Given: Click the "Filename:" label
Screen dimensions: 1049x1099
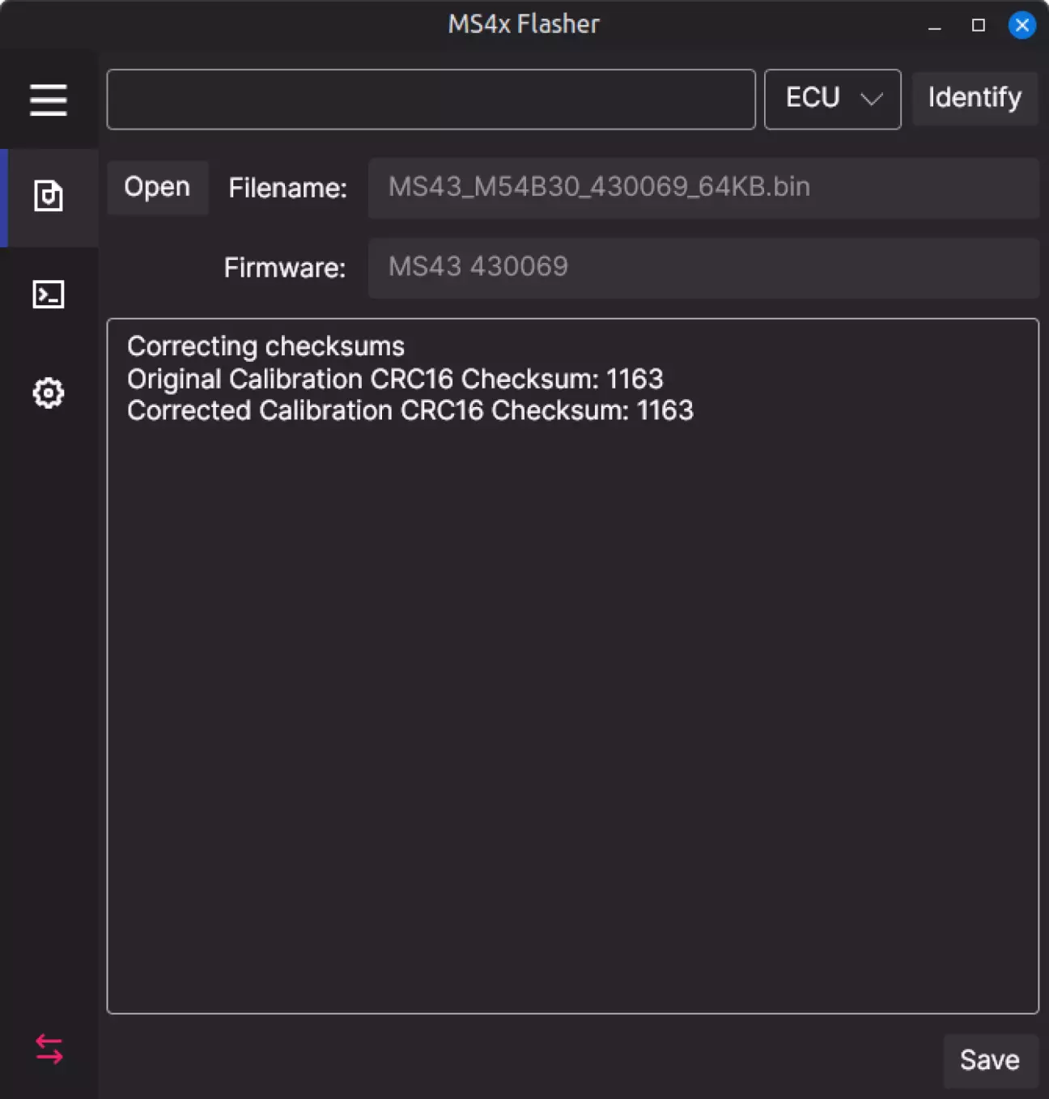Looking at the screenshot, I should tap(287, 188).
